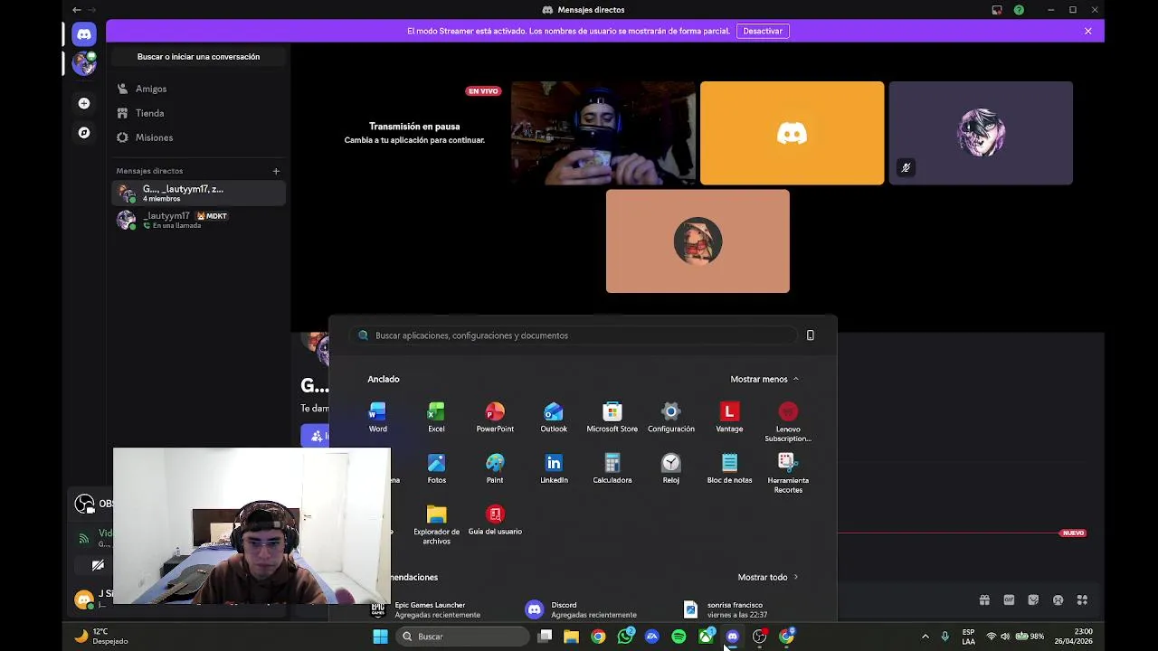Open microphone tray icon
The width and height of the screenshot is (1158, 651).
tap(945, 637)
